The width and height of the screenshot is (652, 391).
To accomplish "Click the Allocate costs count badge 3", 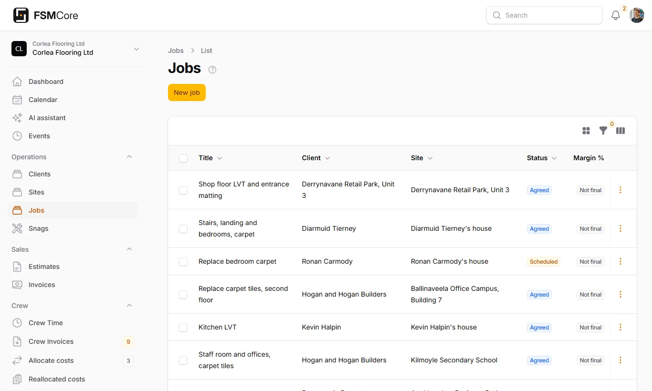I will tap(128, 361).
